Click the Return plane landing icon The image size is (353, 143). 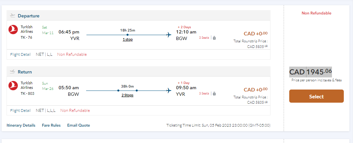13,71
